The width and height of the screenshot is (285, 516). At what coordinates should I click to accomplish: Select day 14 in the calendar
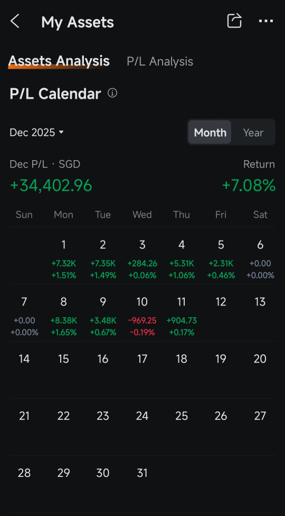(24, 358)
